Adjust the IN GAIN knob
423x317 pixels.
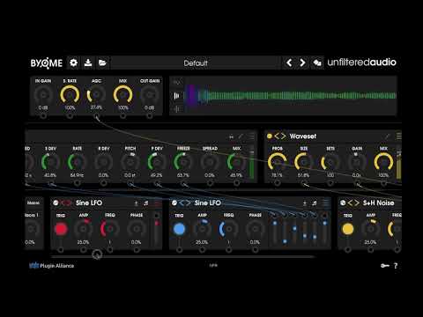[43, 94]
